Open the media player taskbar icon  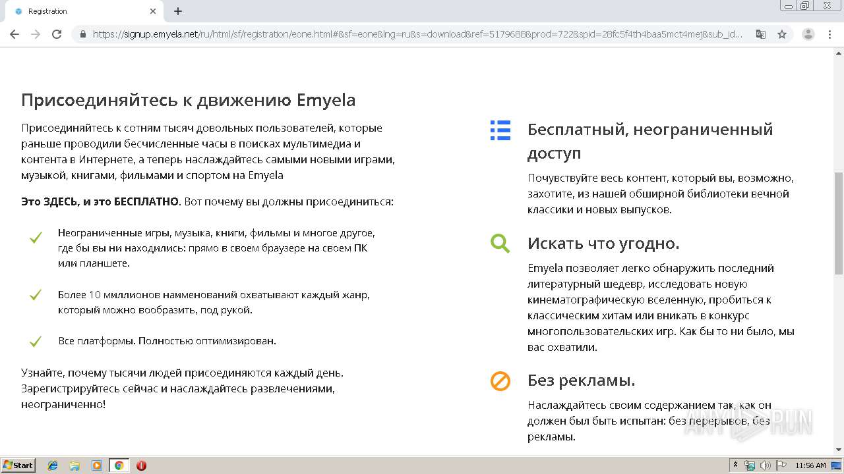(97, 465)
